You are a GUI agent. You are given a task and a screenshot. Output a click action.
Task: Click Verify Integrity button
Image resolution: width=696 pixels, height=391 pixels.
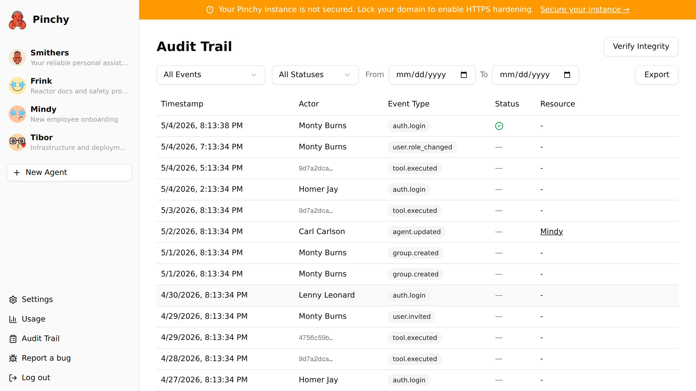(641, 46)
